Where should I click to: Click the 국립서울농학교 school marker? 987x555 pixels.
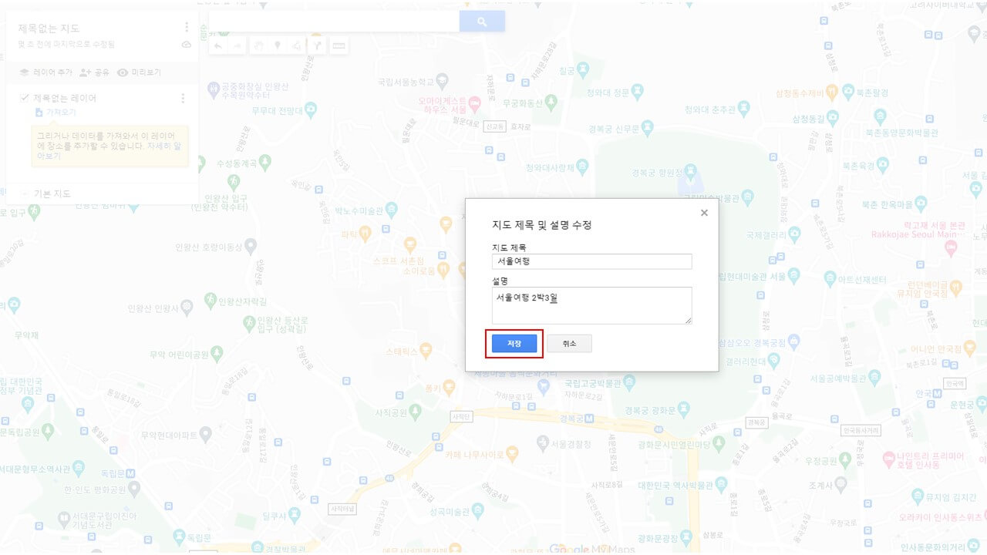point(442,80)
